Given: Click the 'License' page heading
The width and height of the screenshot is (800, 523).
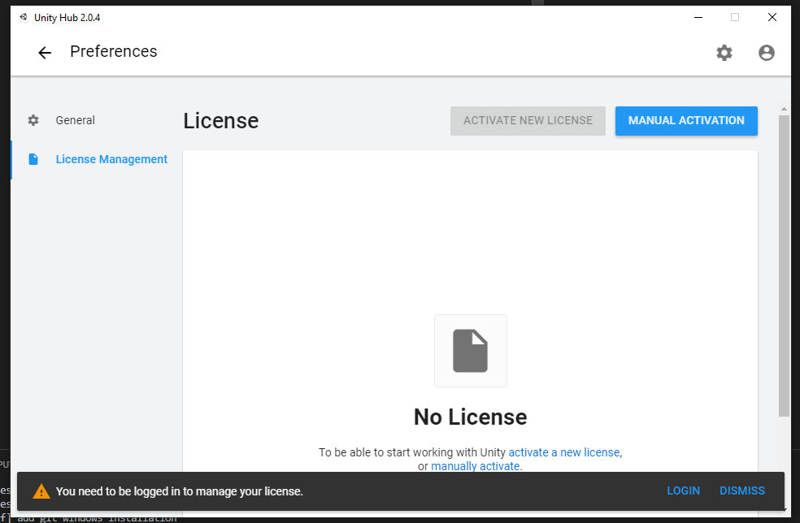Looking at the screenshot, I should [x=221, y=121].
